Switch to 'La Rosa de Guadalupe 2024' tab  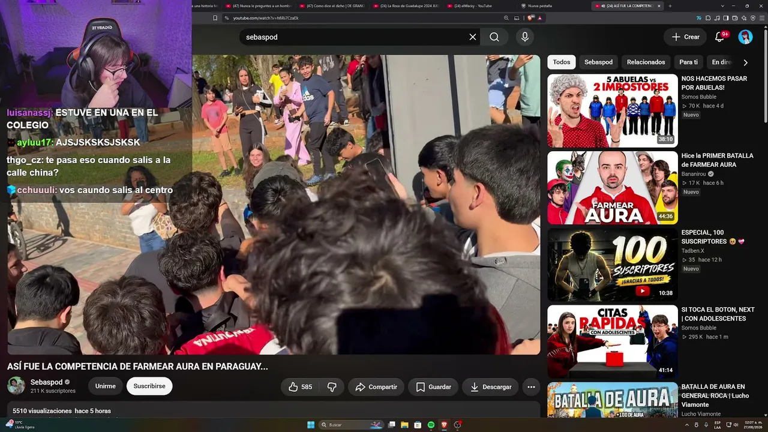[x=406, y=6]
